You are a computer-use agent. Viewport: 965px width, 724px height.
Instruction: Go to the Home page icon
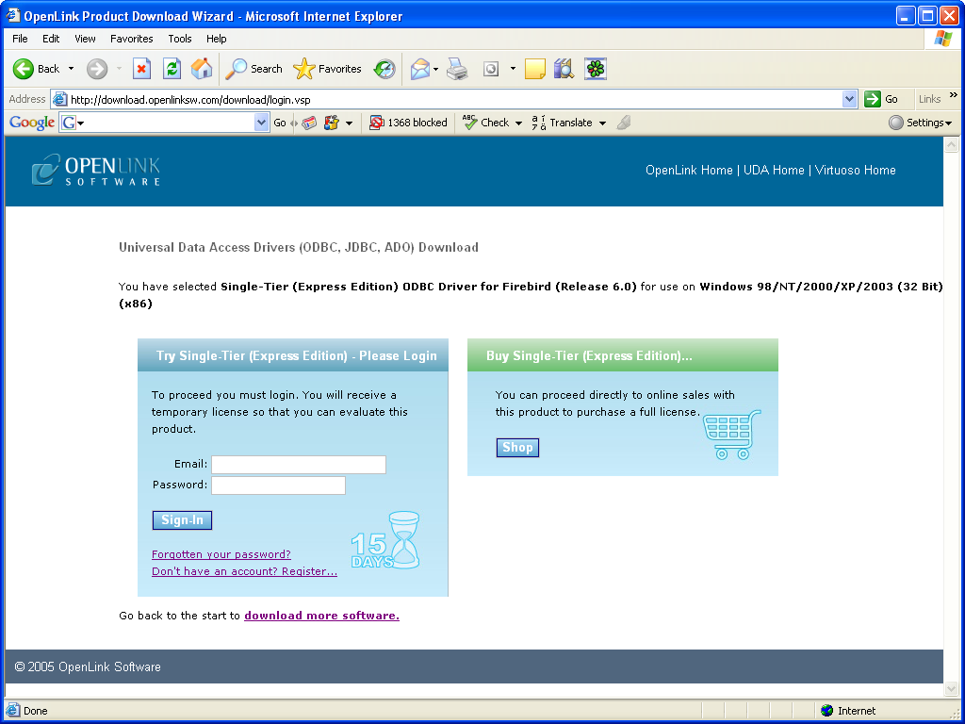click(202, 69)
